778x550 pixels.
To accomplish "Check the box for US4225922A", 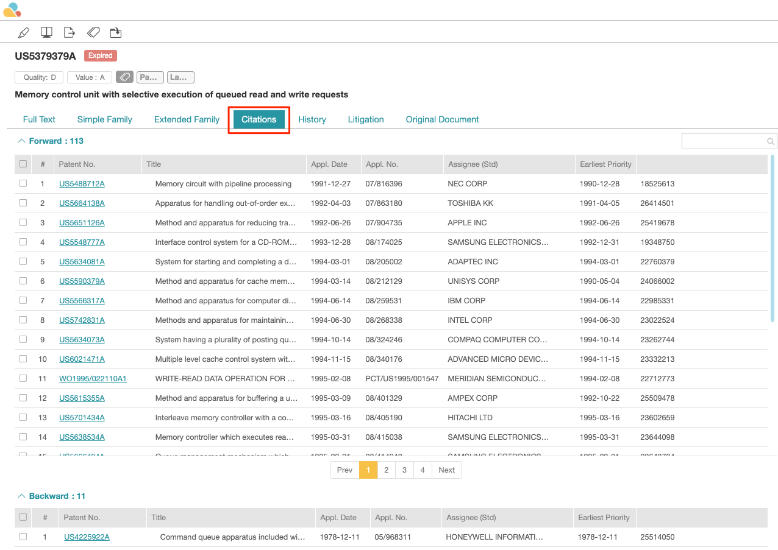I will [x=23, y=537].
